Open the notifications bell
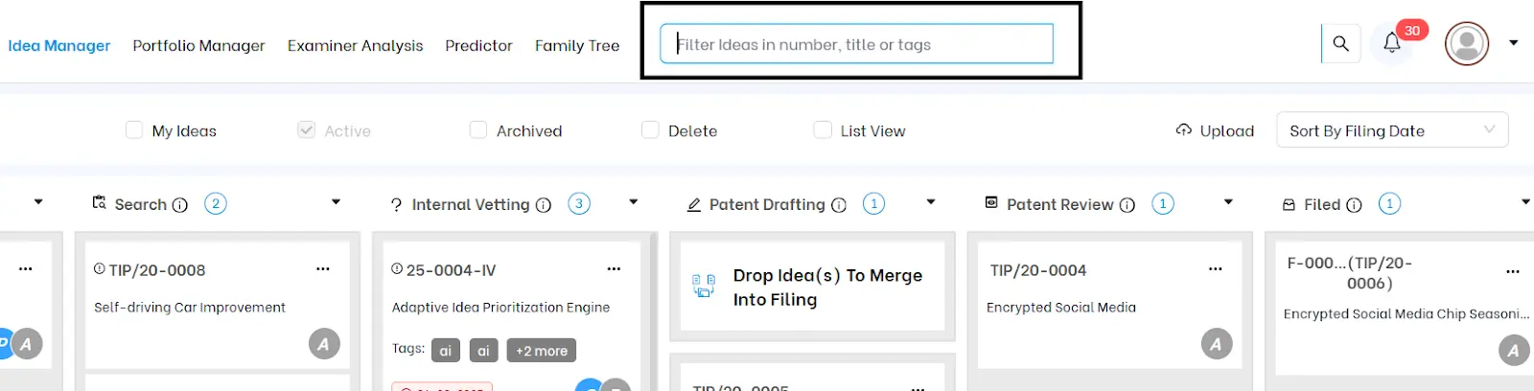The image size is (1534, 391). tap(1392, 43)
